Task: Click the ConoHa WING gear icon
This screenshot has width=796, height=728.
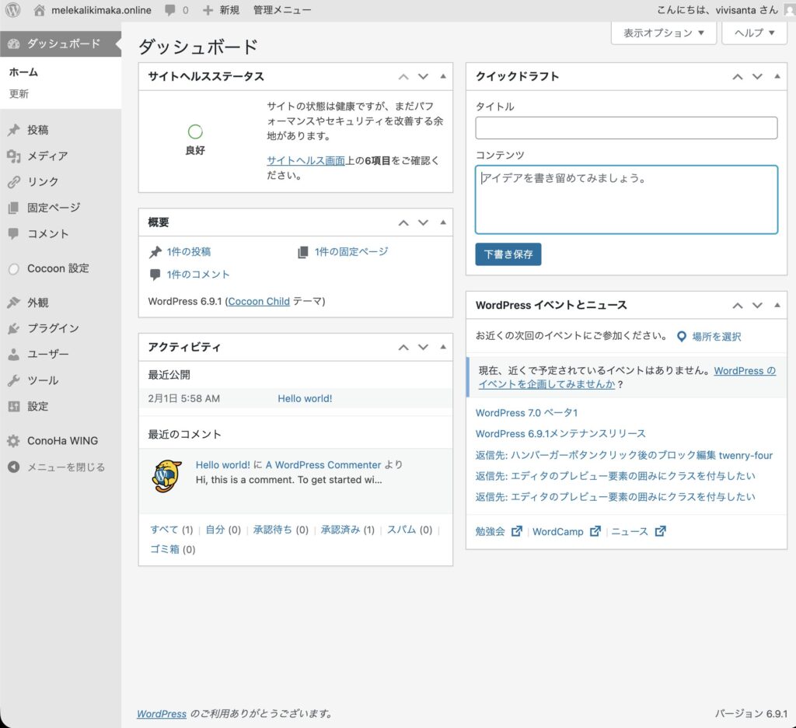Action: 13,440
